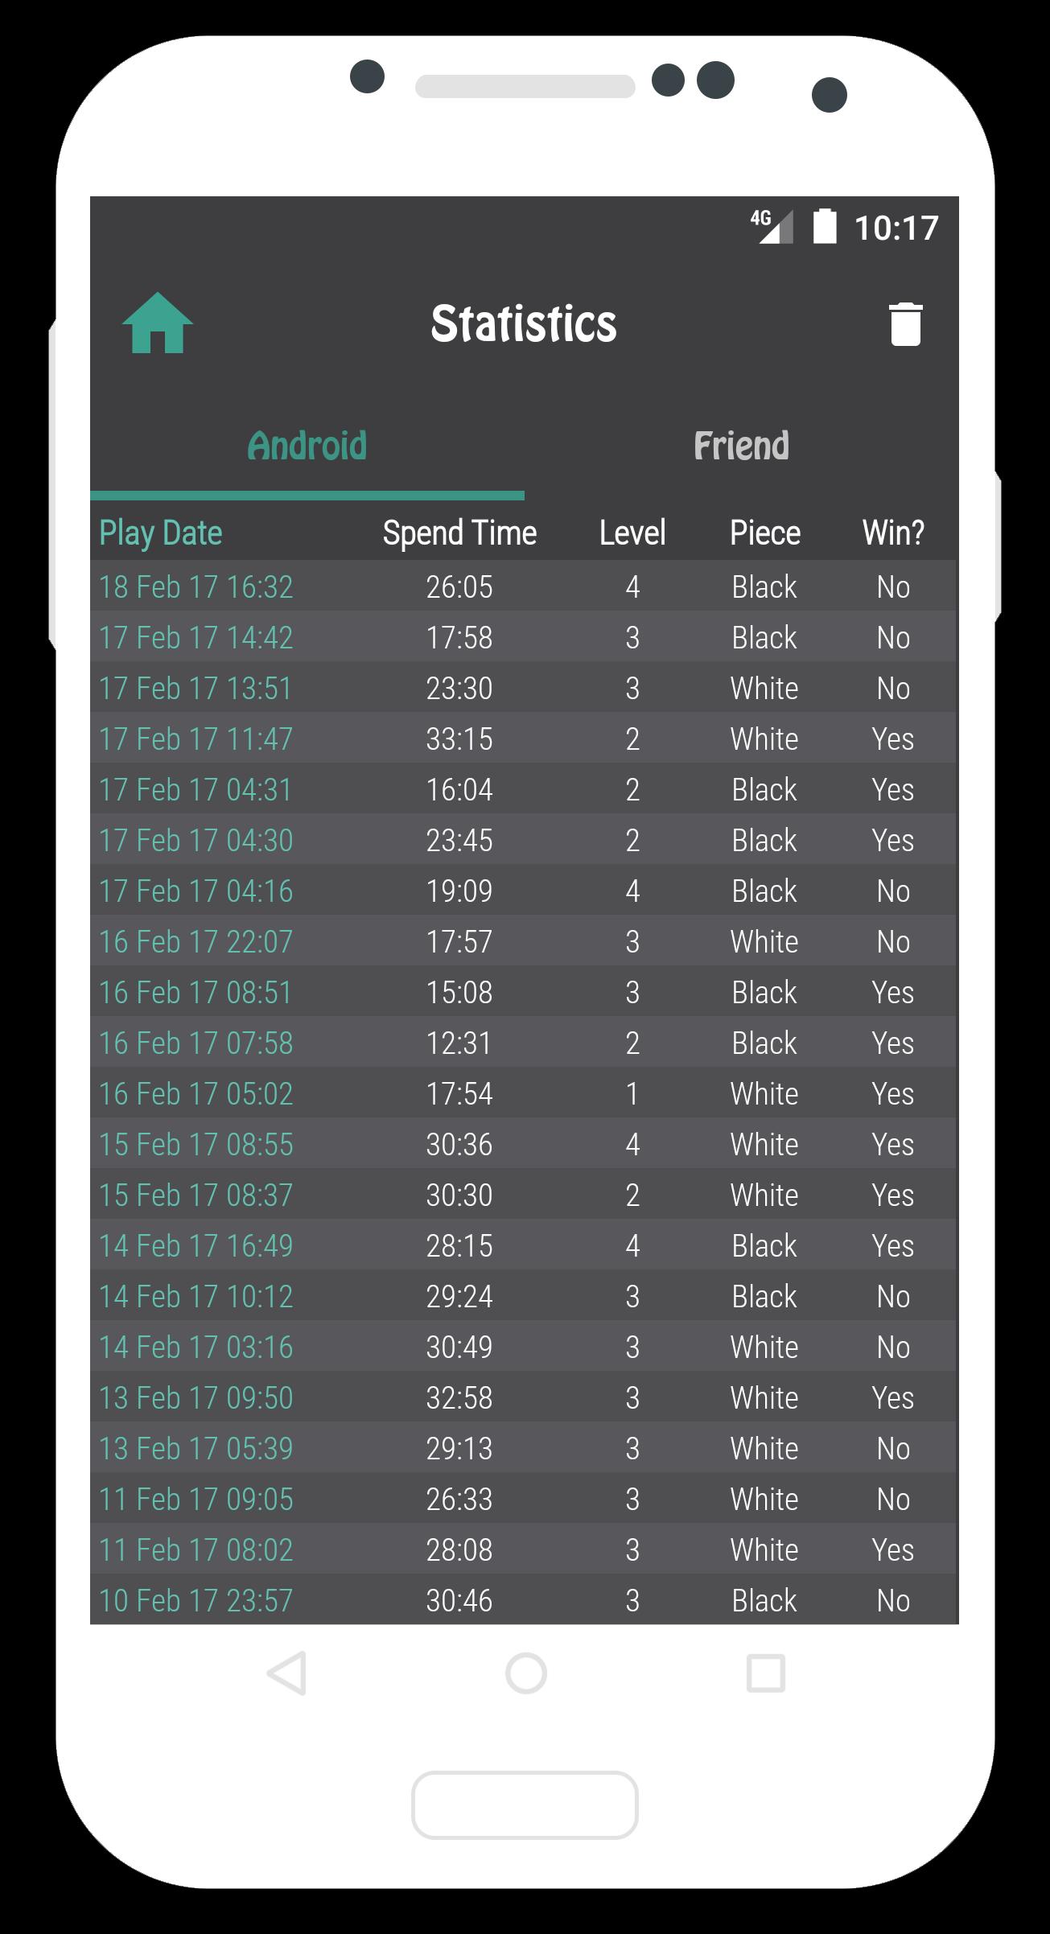Select the 16 Feb 17 05:02 game record
1050x1934 pixels.
click(x=523, y=1093)
